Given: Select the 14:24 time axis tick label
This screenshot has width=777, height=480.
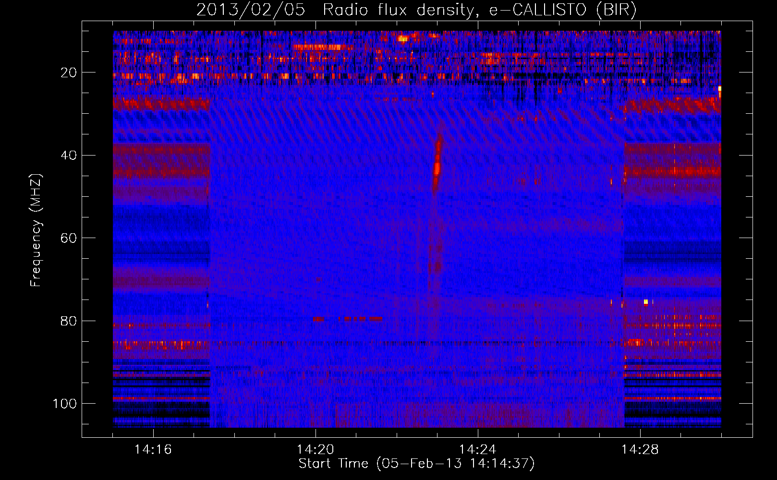Looking at the screenshot, I should (478, 450).
